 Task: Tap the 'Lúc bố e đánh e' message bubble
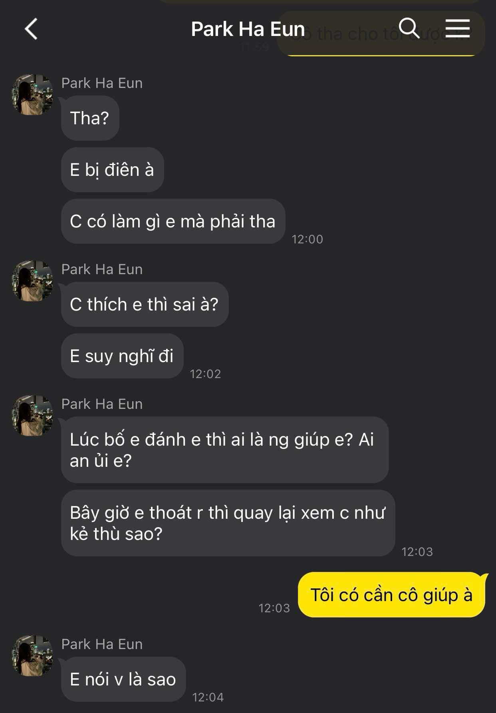(x=225, y=450)
